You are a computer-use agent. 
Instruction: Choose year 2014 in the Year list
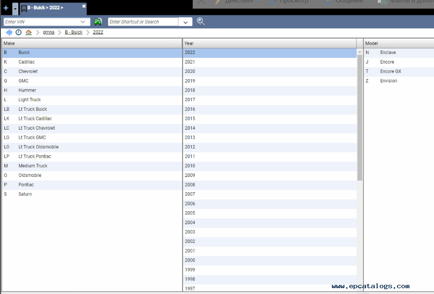270,128
